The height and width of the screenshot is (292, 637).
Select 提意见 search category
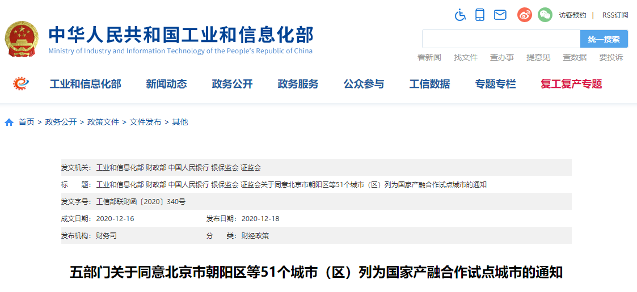pyautogui.click(x=538, y=57)
